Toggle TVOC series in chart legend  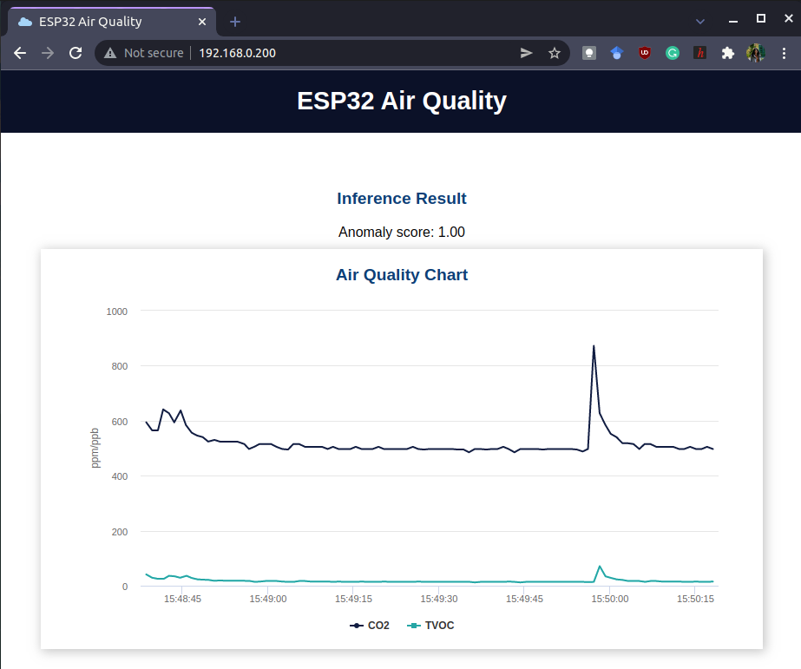click(430, 626)
